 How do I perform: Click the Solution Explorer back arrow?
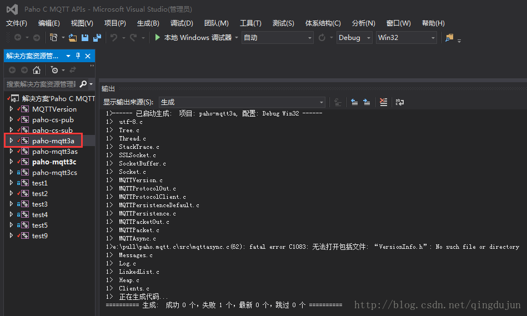coord(12,70)
